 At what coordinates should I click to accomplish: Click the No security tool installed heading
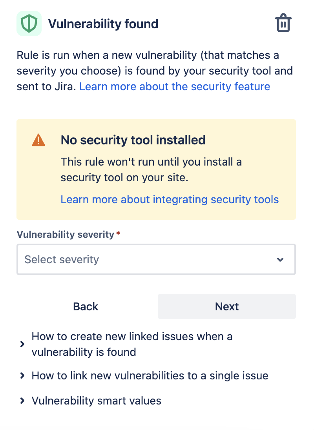point(133,140)
